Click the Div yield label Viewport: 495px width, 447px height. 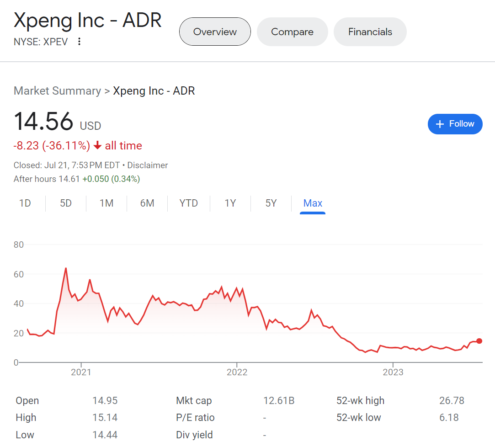(x=194, y=435)
